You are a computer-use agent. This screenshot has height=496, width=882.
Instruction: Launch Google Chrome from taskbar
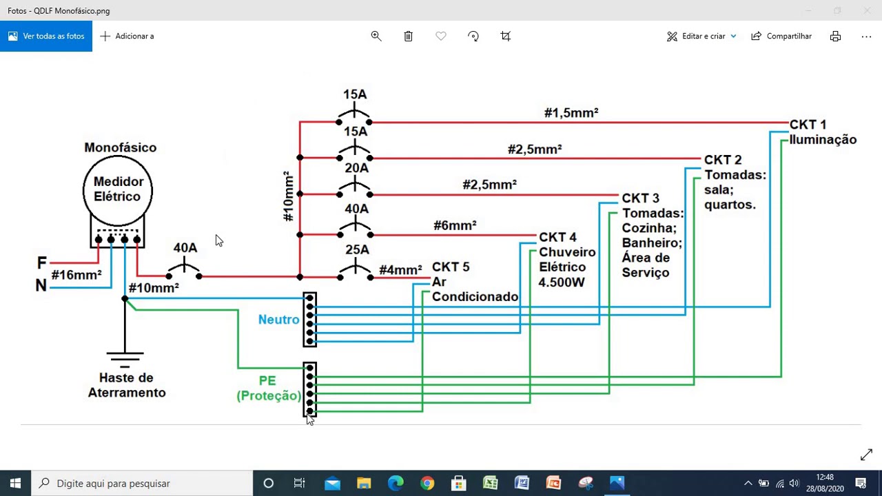click(x=427, y=483)
